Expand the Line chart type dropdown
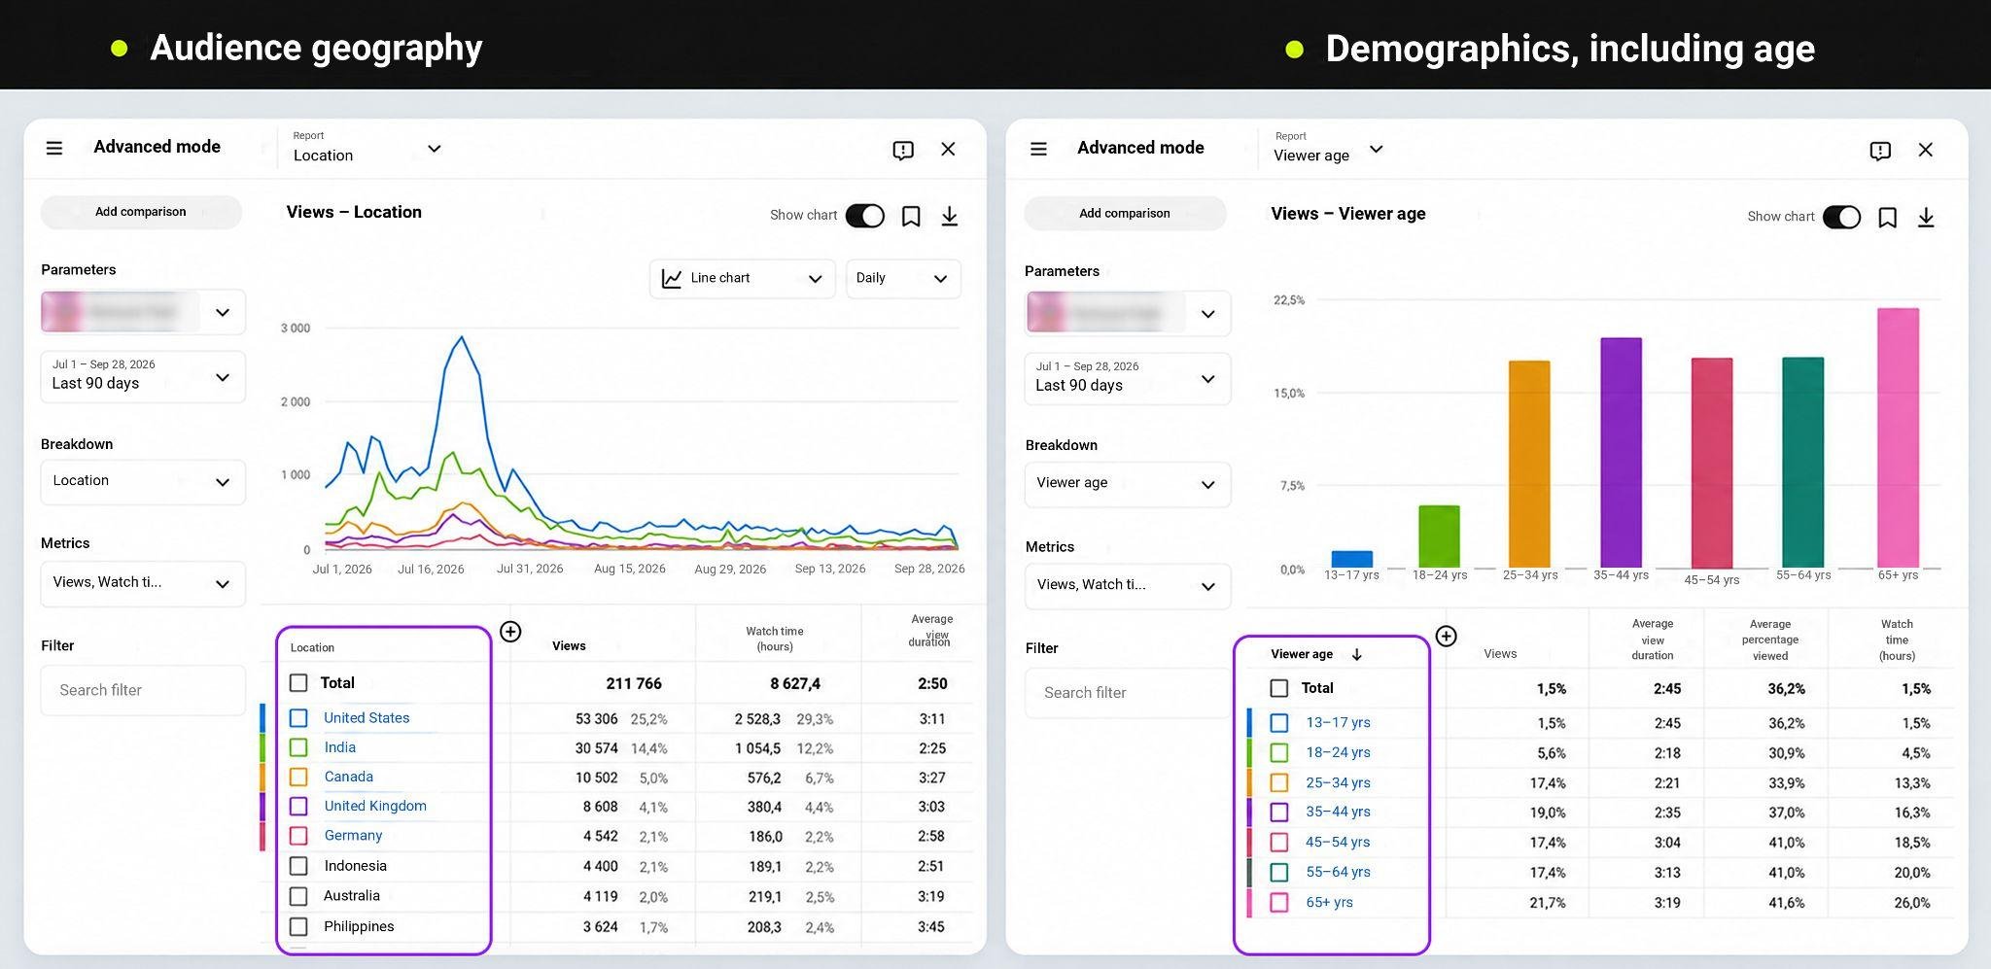This screenshot has width=1991, height=969. pos(742,279)
